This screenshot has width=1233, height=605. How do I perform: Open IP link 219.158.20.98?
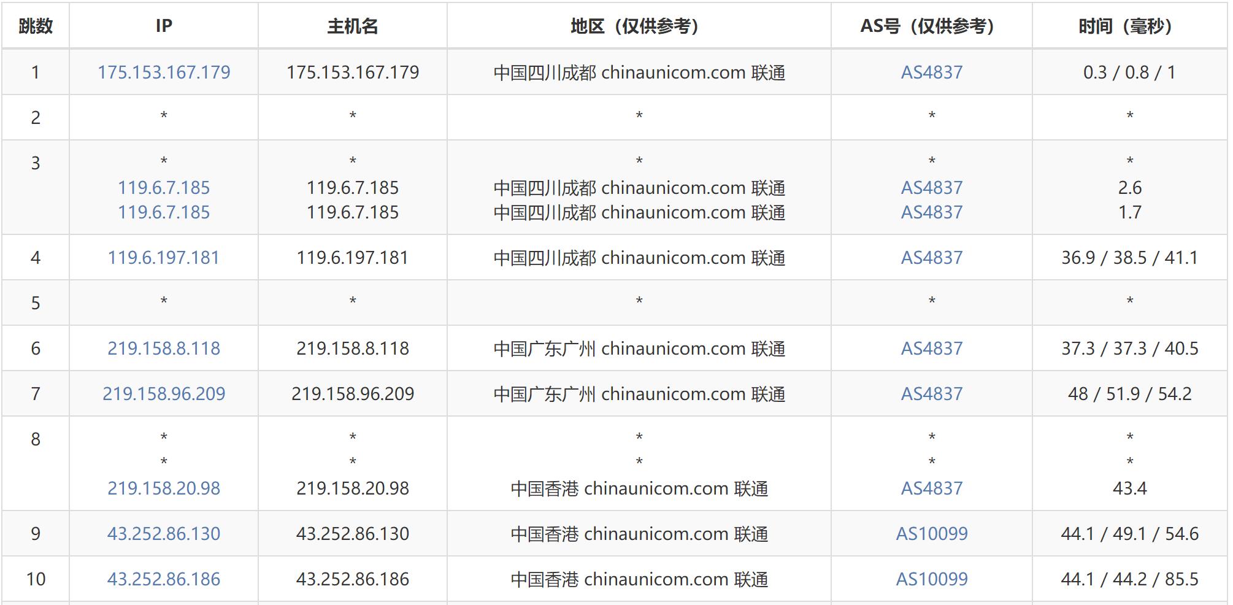[164, 488]
